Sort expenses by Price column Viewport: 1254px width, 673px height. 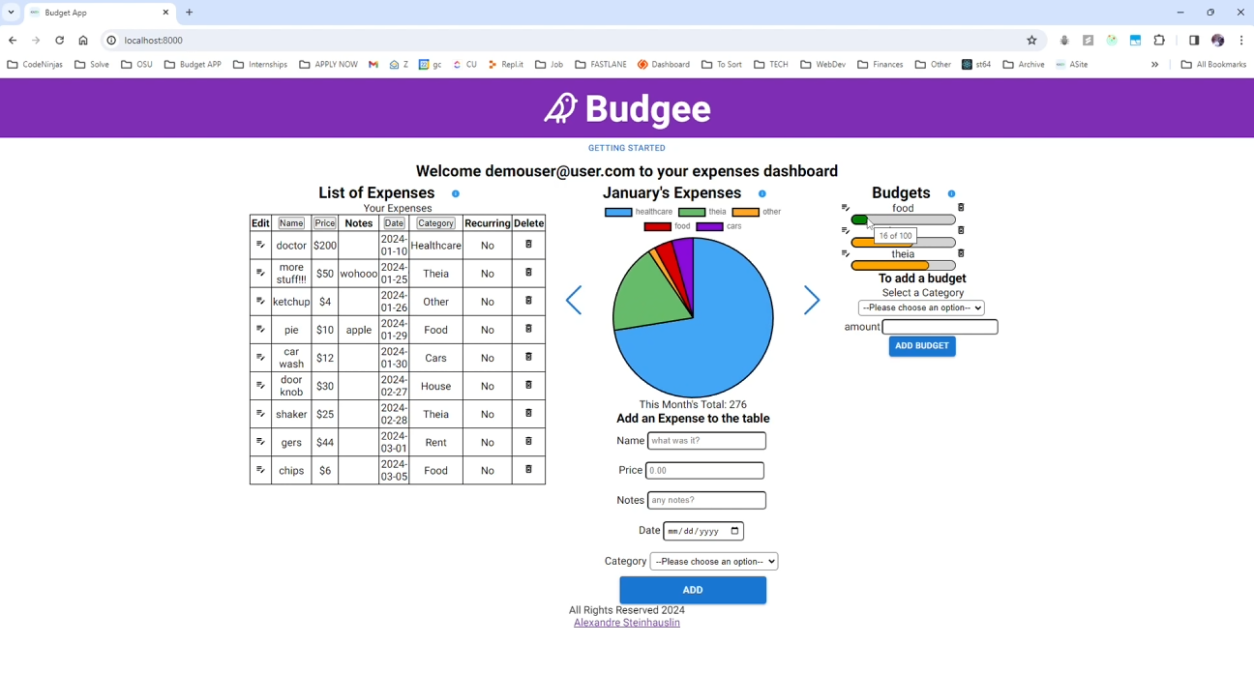(325, 223)
